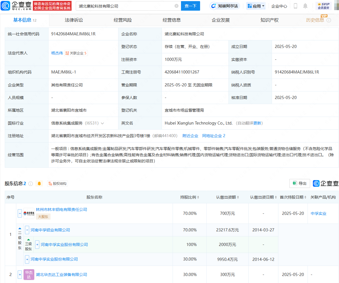Open SVIP member services badge
Screen dimensions: 339x283
pyautogui.click(x=324, y=6)
